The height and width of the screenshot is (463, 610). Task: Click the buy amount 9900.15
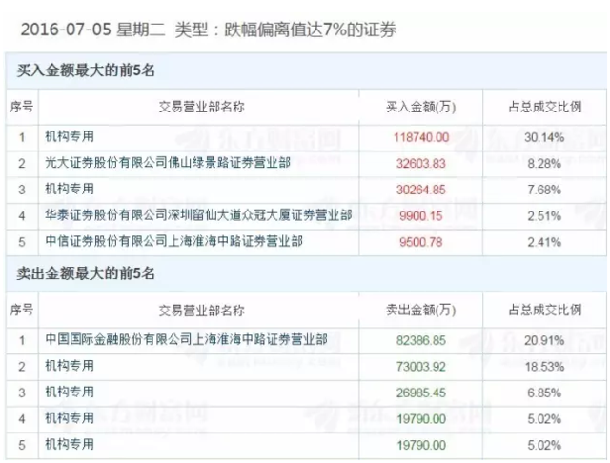421,215
